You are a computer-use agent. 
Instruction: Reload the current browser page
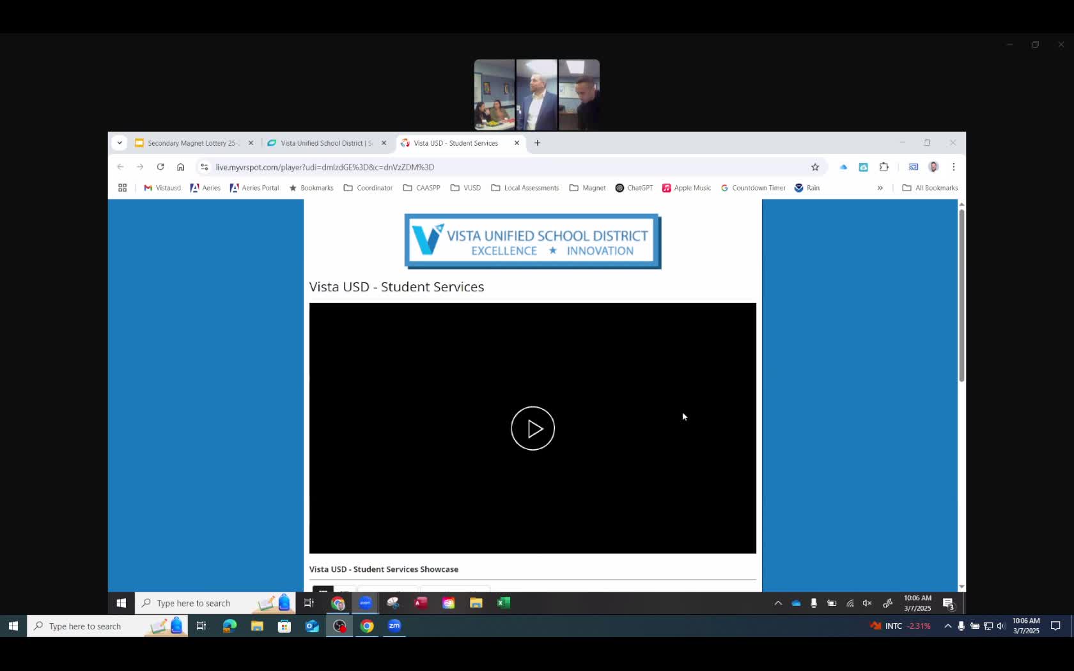tap(160, 167)
